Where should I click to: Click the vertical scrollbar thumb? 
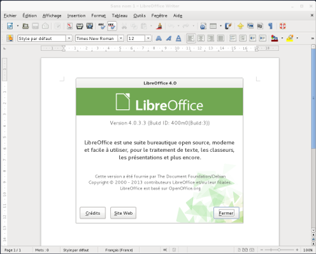313,98
